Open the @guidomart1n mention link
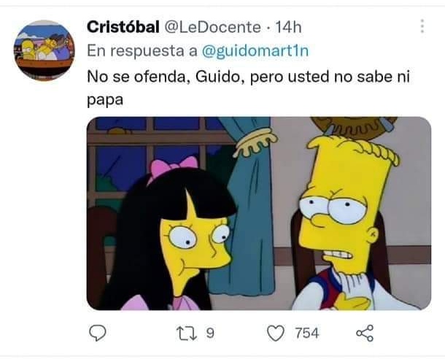The height and width of the screenshot is (359, 445). [255, 51]
